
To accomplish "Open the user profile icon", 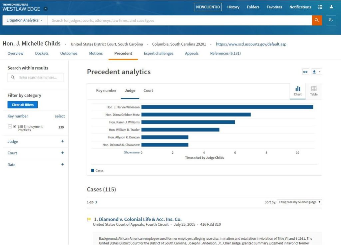I will coord(331,7).
